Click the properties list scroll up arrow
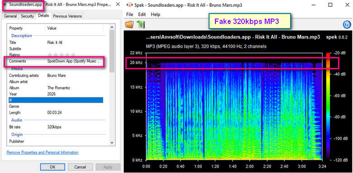 (112, 27)
